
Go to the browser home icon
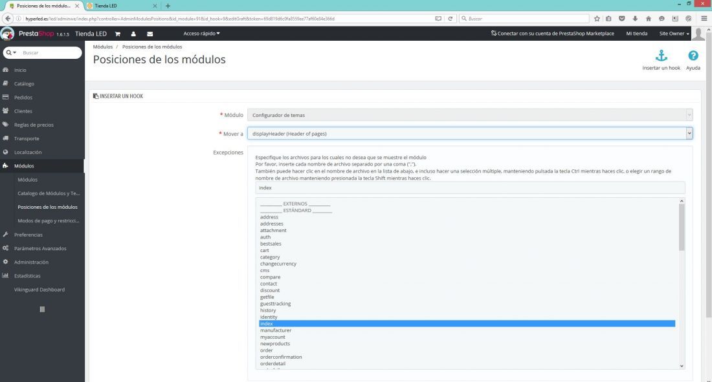point(649,19)
